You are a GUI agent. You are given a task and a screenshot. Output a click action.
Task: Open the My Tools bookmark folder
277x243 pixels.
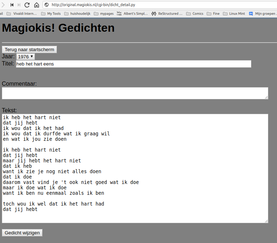[x=51, y=14]
